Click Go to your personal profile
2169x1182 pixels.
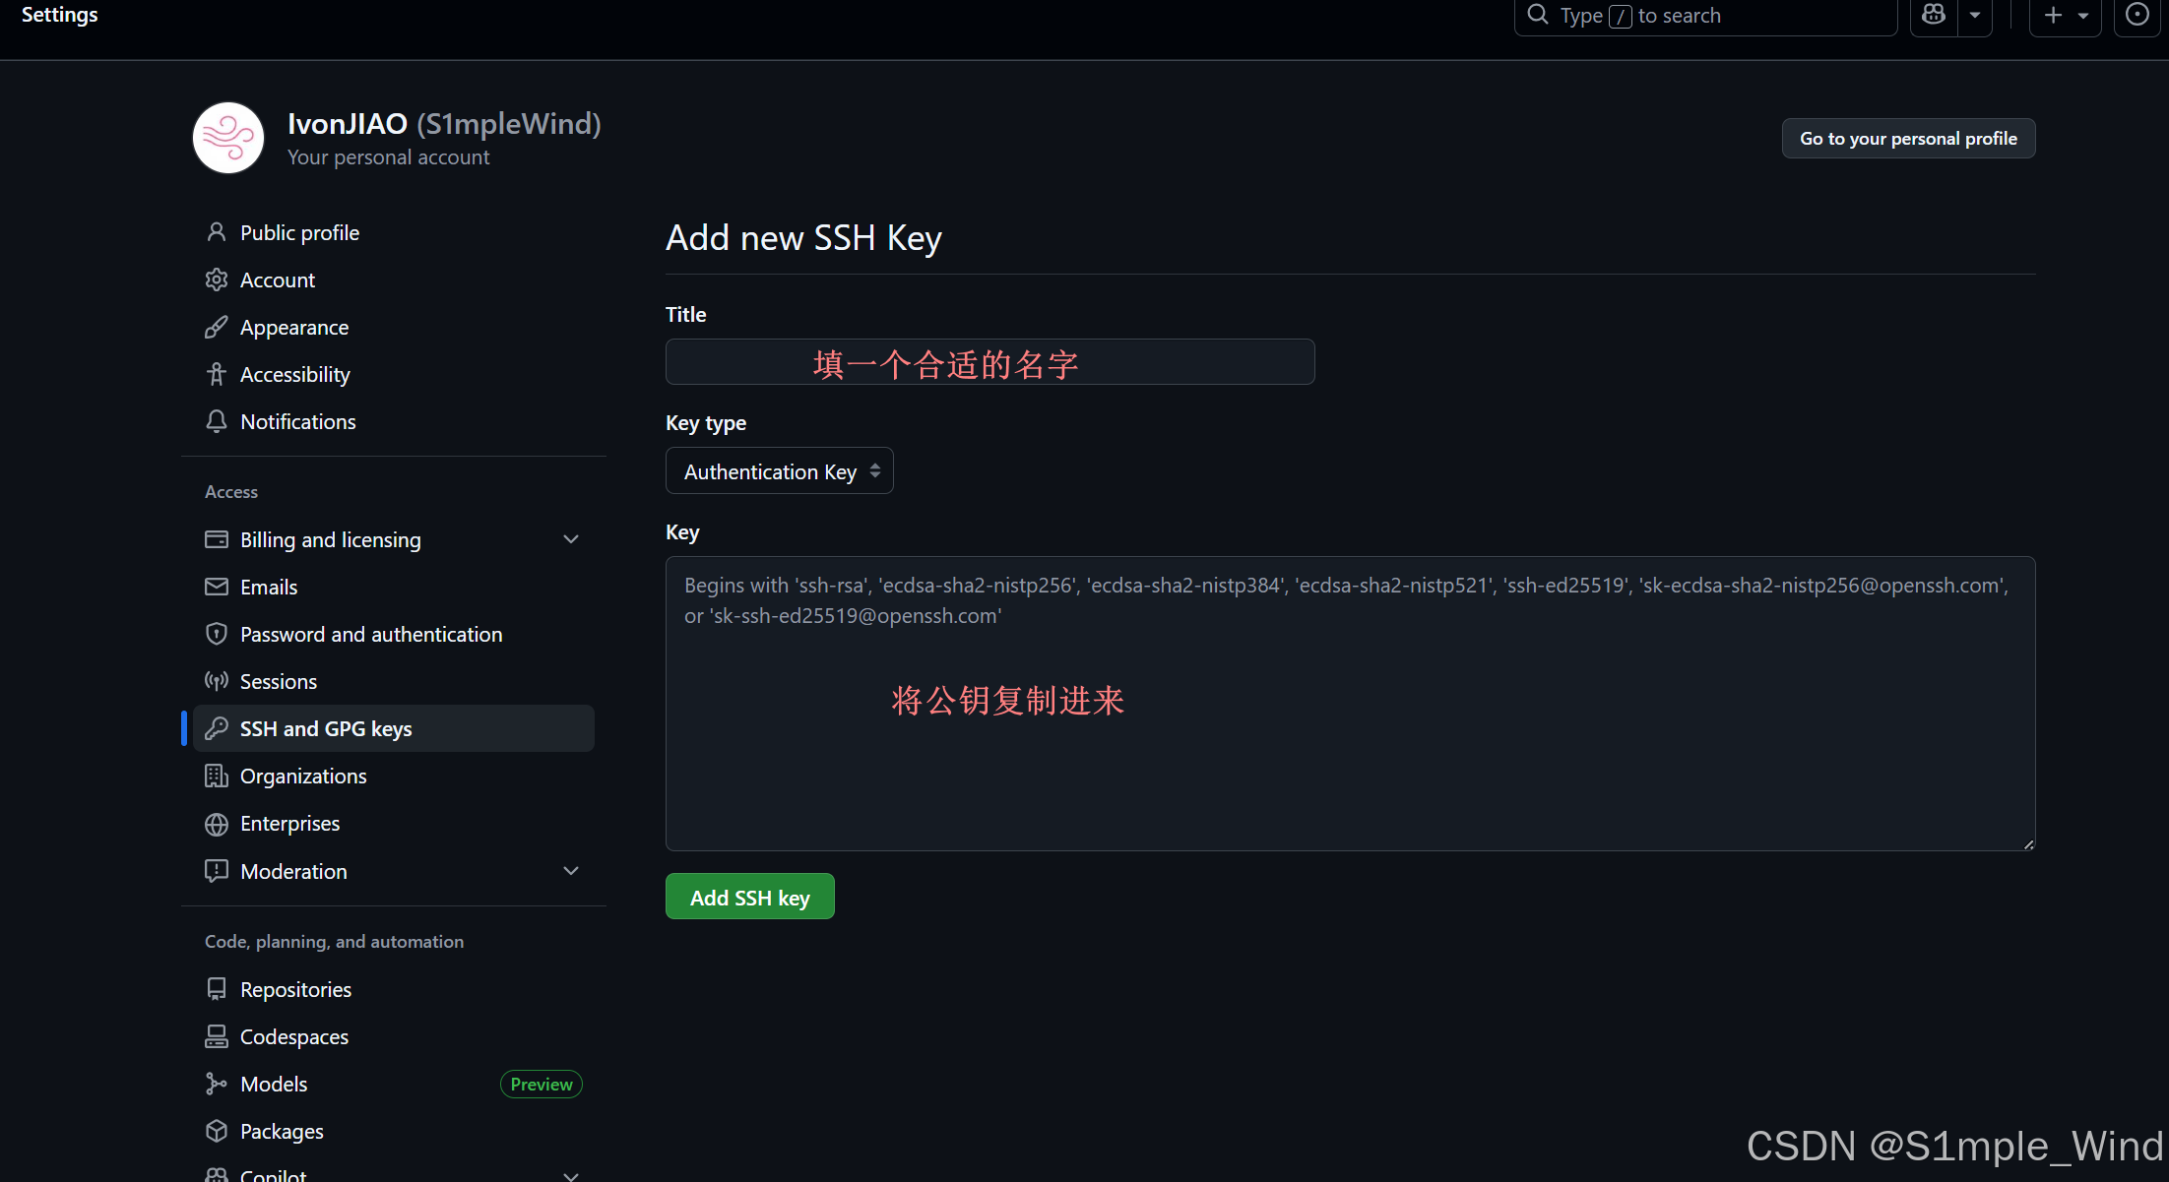coord(1908,138)
